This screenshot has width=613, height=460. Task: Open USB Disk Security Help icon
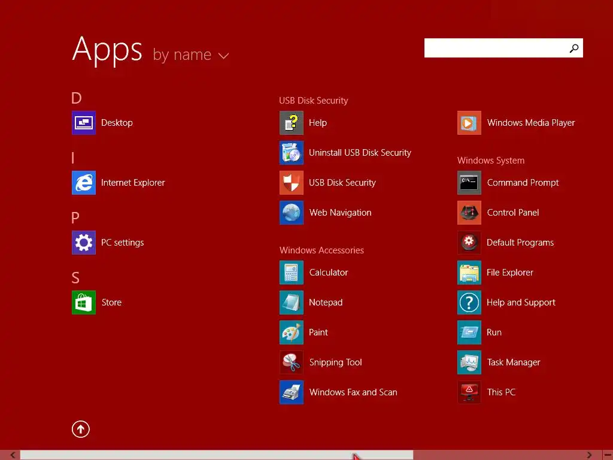pos(292,123)
